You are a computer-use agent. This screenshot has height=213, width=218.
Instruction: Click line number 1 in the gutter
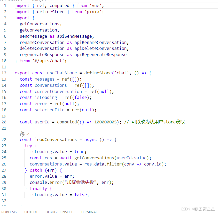tap(5, 6)
